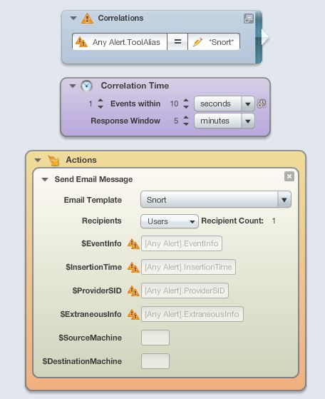Remove the Send Email Message action

289,176
